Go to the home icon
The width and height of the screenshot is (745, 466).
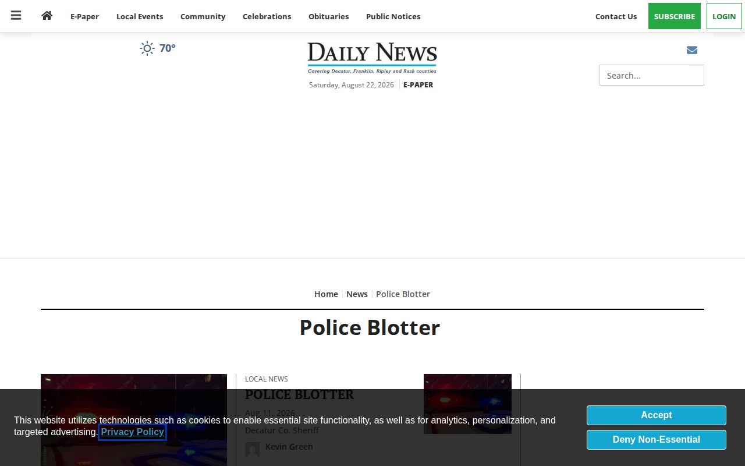pyautogui.click(x=47, y=16)
